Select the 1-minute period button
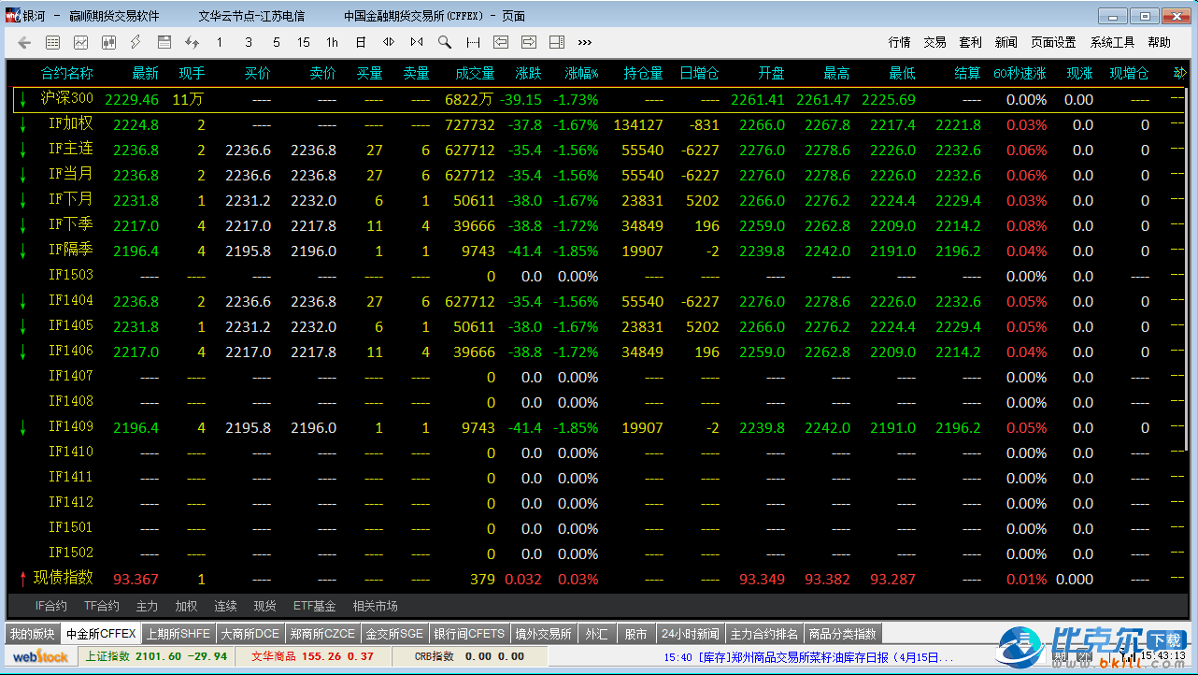Viewport: 1198px width, 675px height. (x=220, y=42)
